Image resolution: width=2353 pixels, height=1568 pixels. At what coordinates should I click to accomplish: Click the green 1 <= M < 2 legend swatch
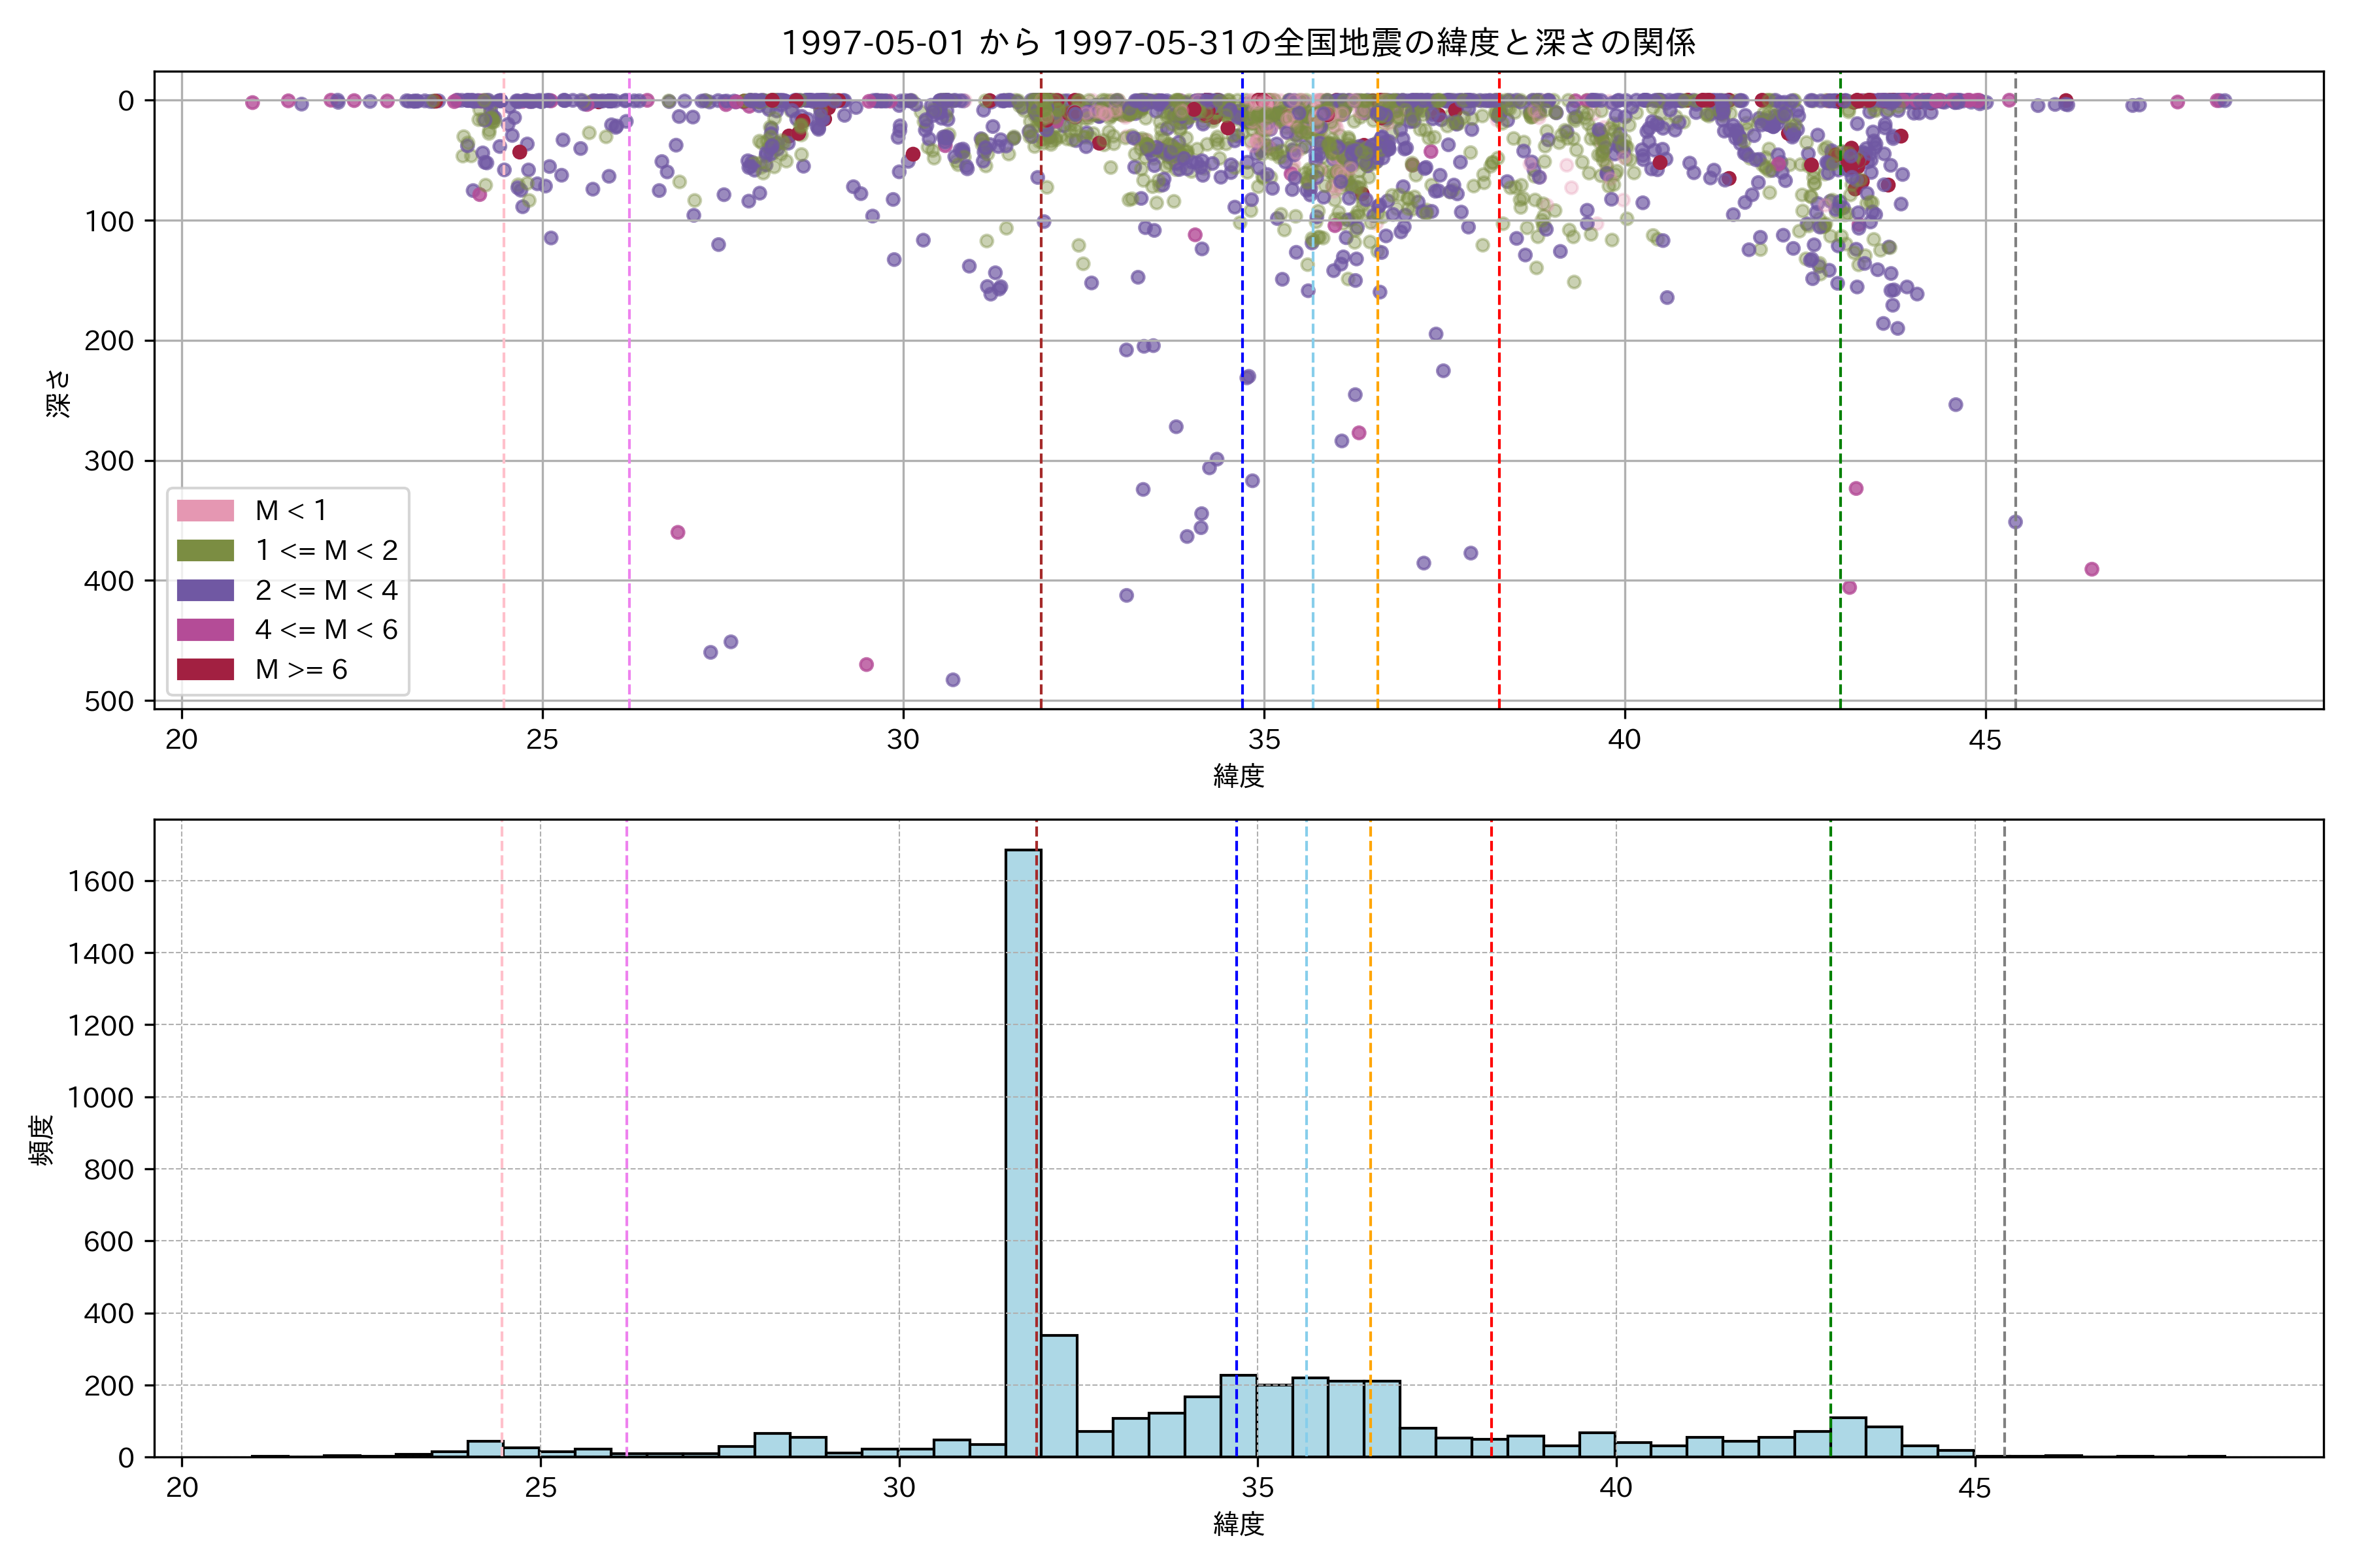(205, 551)
